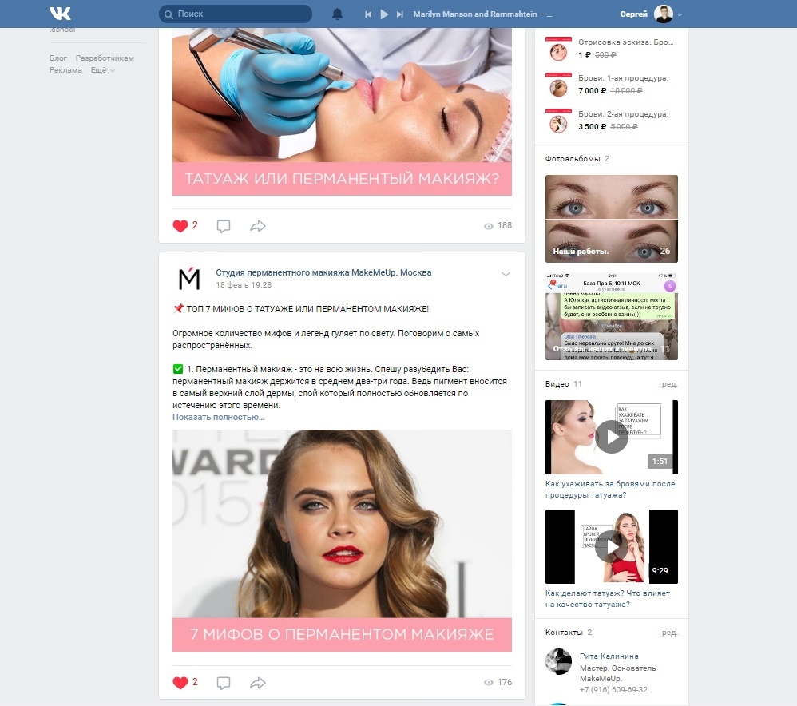Click the search field in header

point(236,14)
